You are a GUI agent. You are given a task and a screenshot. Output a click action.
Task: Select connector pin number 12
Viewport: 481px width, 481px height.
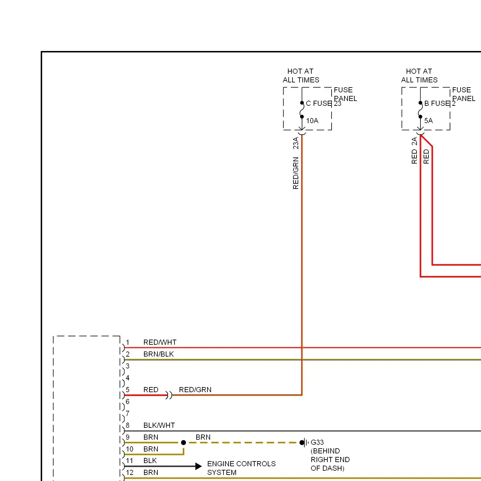coord(130,472)
